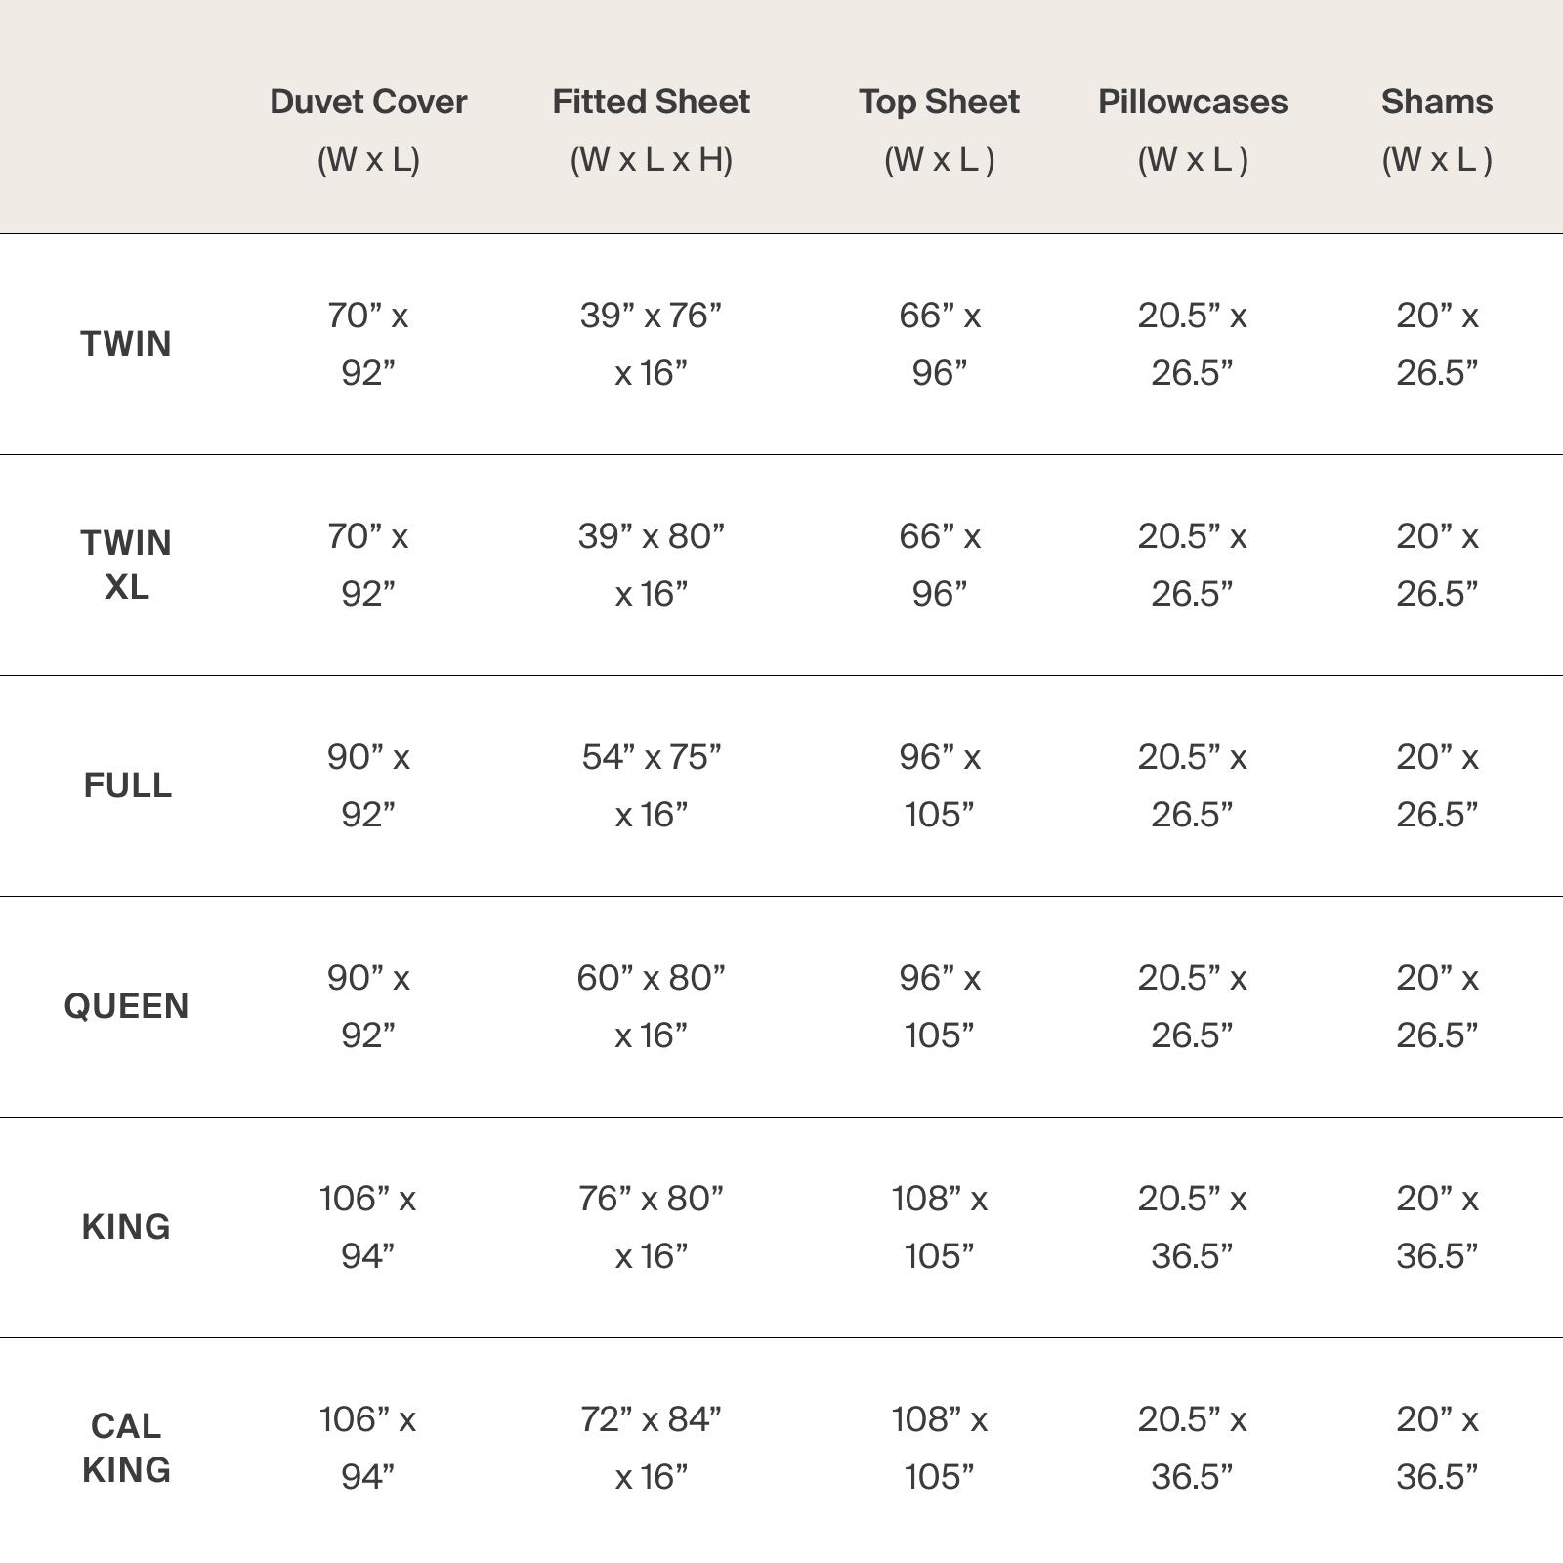This screenshot has height=1563, width=1563.
Task: Click the CAL KING row label
Action: click(126, 1448)
